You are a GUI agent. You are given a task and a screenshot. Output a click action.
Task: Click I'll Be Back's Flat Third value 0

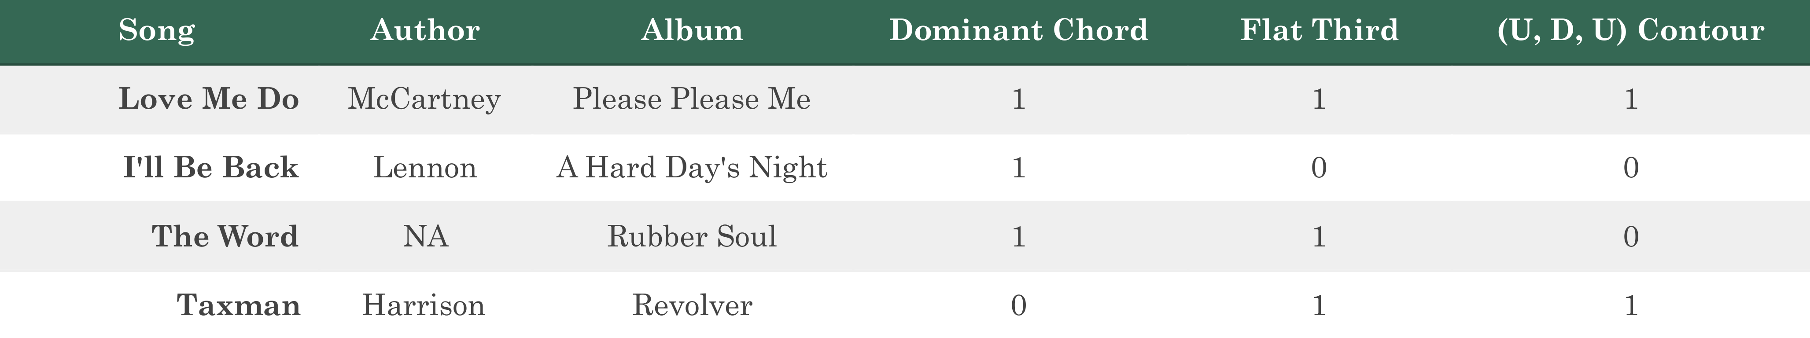click(x=1320, y=168)
